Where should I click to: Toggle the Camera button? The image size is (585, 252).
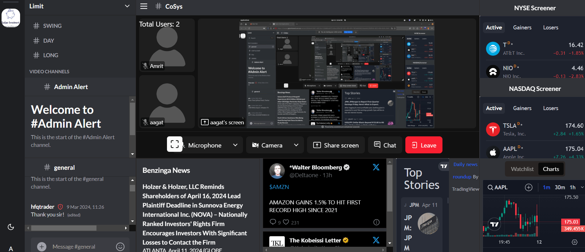click(267, 145)
